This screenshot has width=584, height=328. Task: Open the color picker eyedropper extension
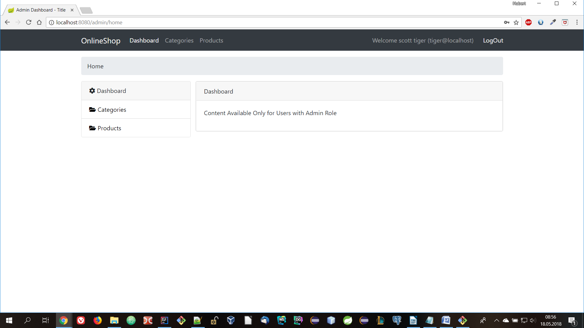point(553,22)
